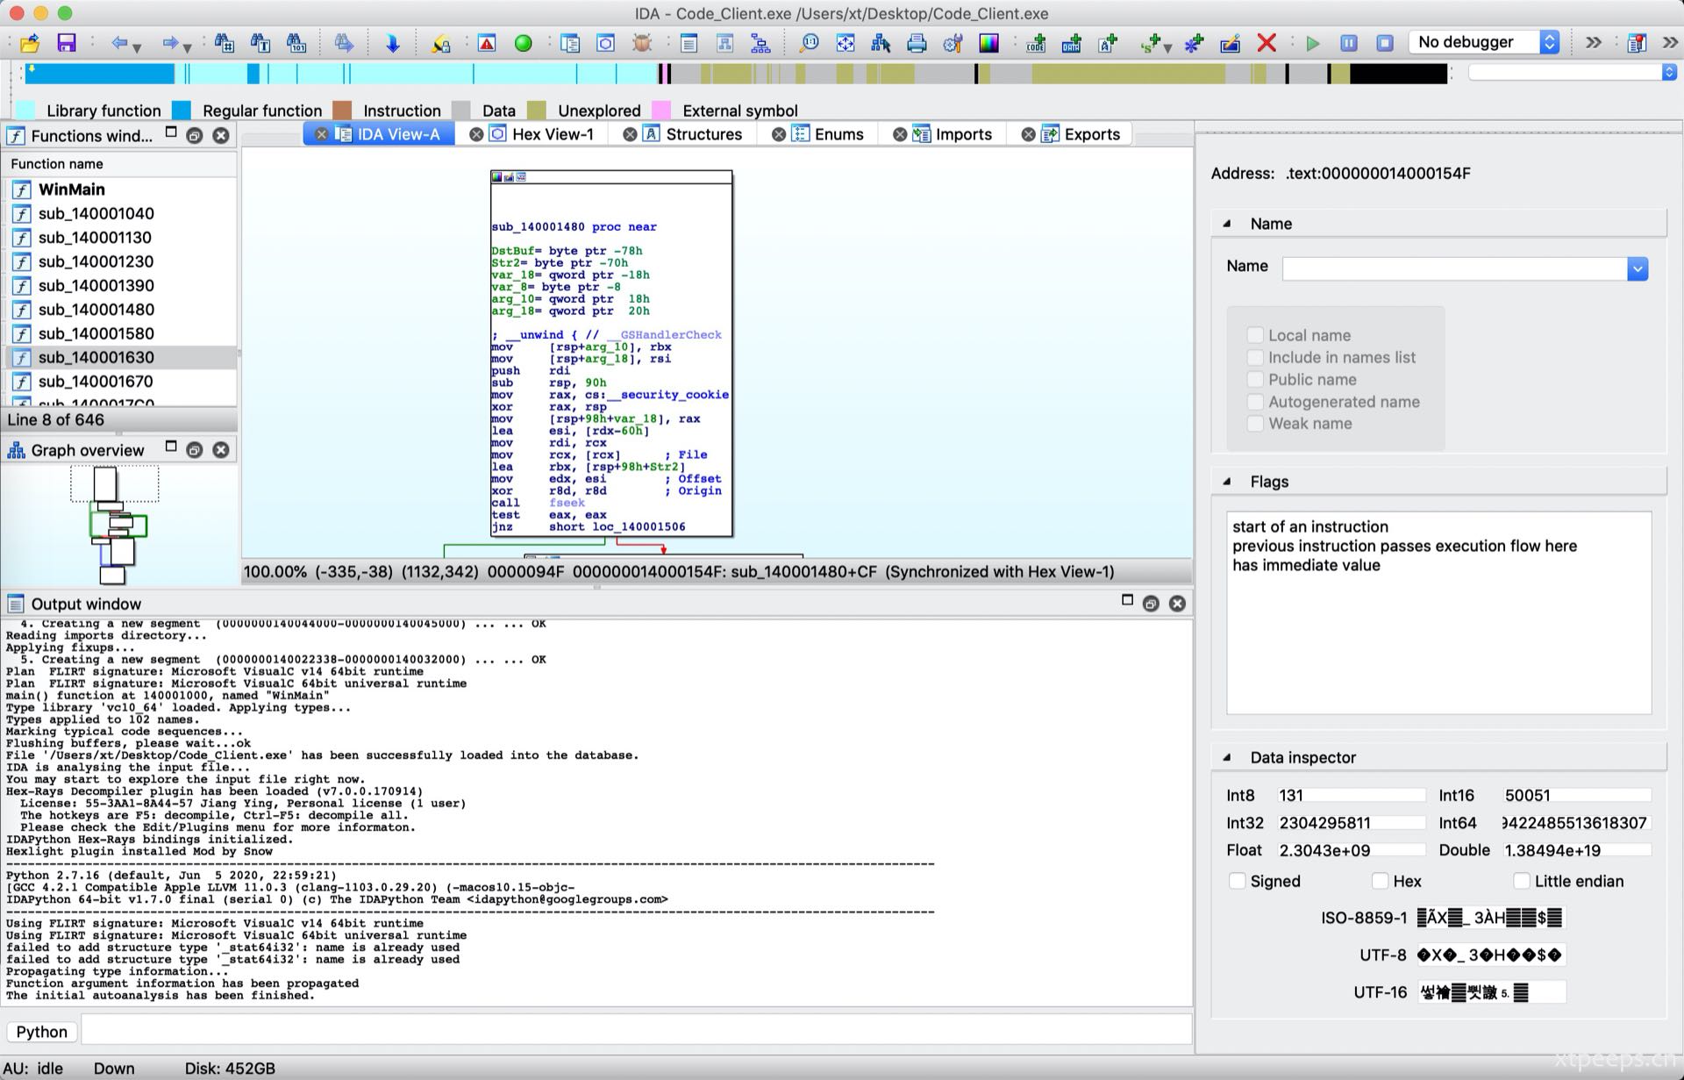This screenshot has width=1684, height=1080.
Task: Search for text binoculars T icon
Action: (260, 43)
